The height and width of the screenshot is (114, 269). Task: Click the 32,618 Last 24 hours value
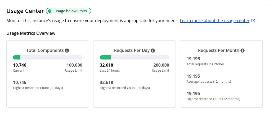(x=106, y=65)
